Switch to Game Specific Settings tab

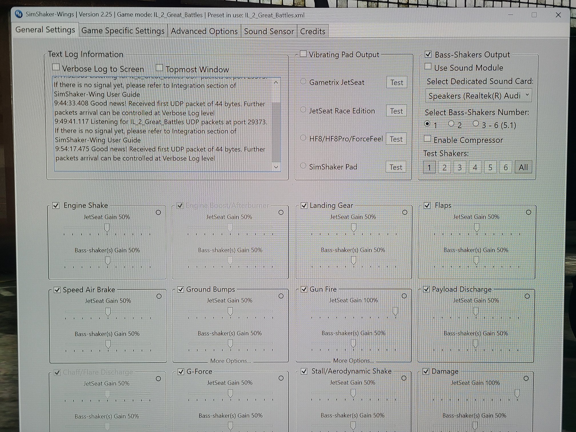click(123, 31)
